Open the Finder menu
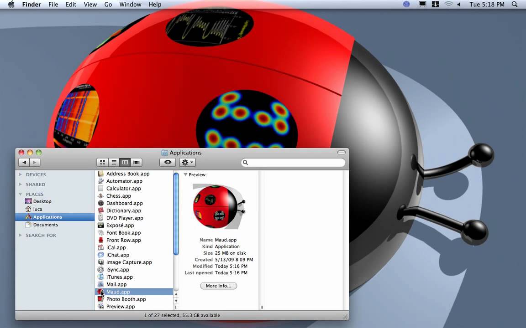 tap(32, 5)
